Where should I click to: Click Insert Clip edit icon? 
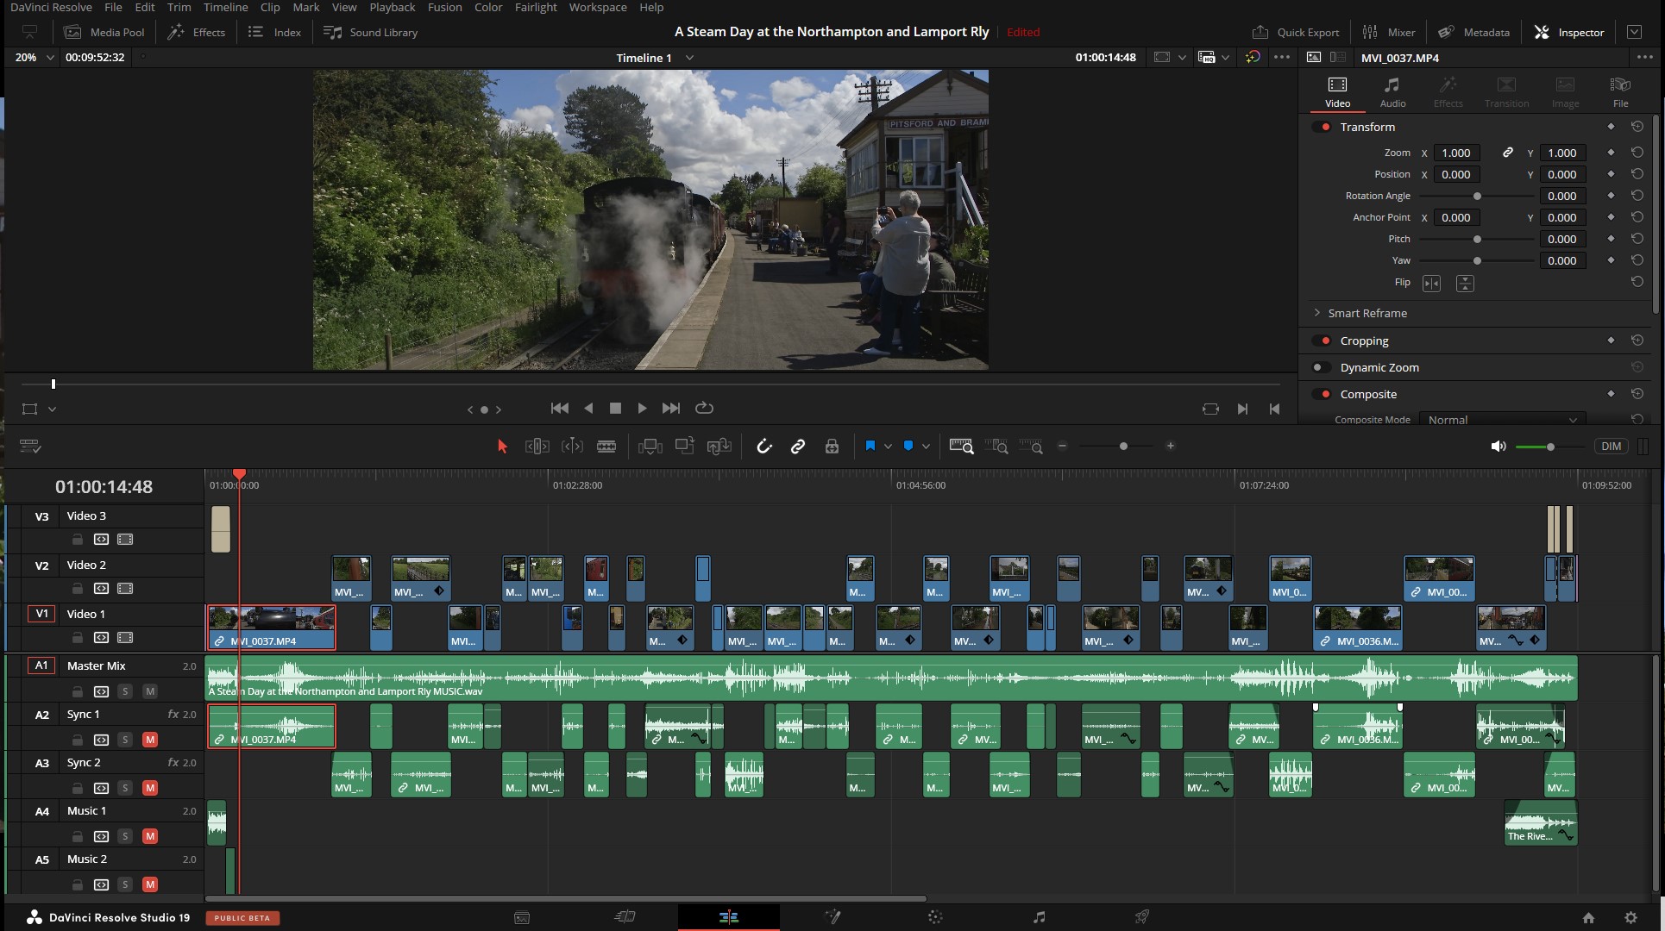(650, 447)
